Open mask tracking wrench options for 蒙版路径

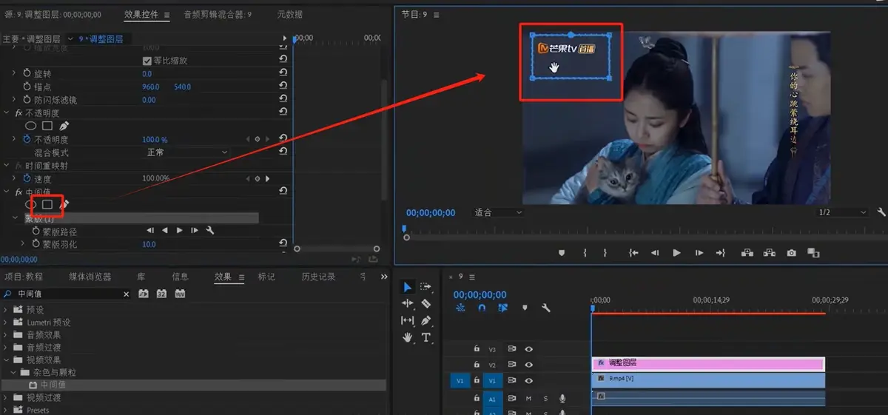point(209,231)
